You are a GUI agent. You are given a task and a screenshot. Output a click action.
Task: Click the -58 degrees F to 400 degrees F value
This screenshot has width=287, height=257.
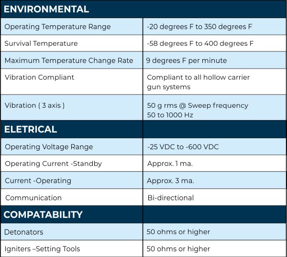(200, 43)
